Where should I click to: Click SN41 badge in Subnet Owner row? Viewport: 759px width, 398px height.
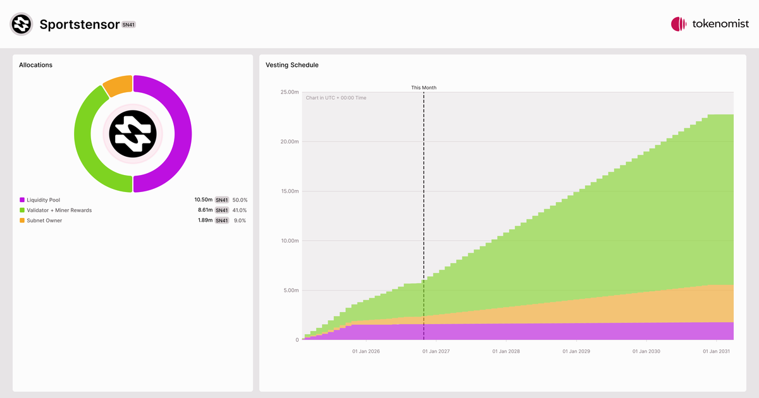tap(222, 220)
